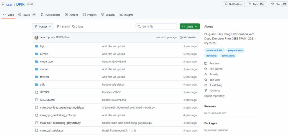Screen dimensions: 288x136
Task: Click the main_dpir_deblocking_grayscale.py file icon
Action: point(37,123)
